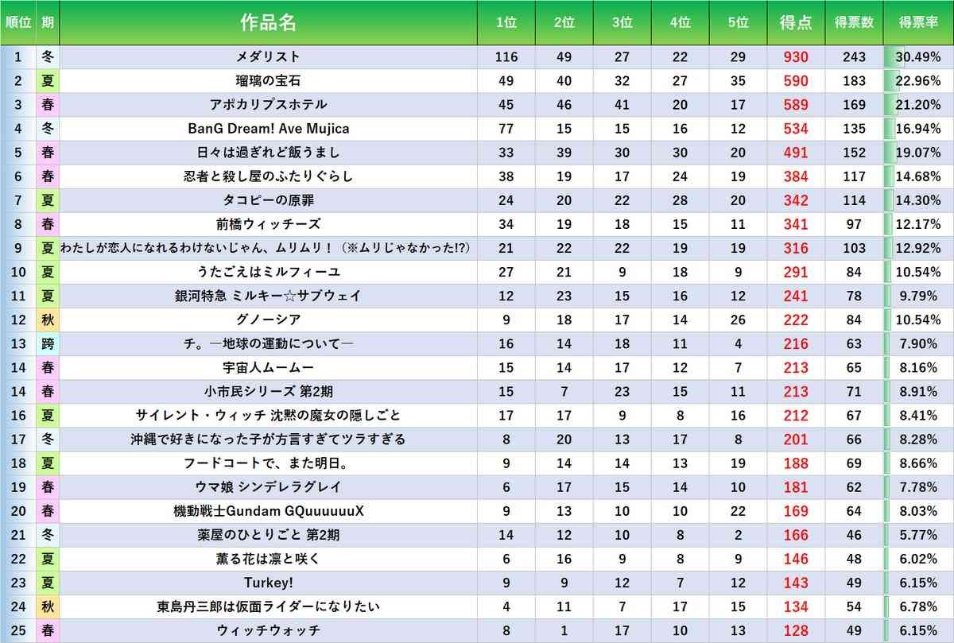The width and height of the screenshot is (954, 643).
Task: Click the orange 秋 cell beside グノーシア
Action: pos(48,320)
